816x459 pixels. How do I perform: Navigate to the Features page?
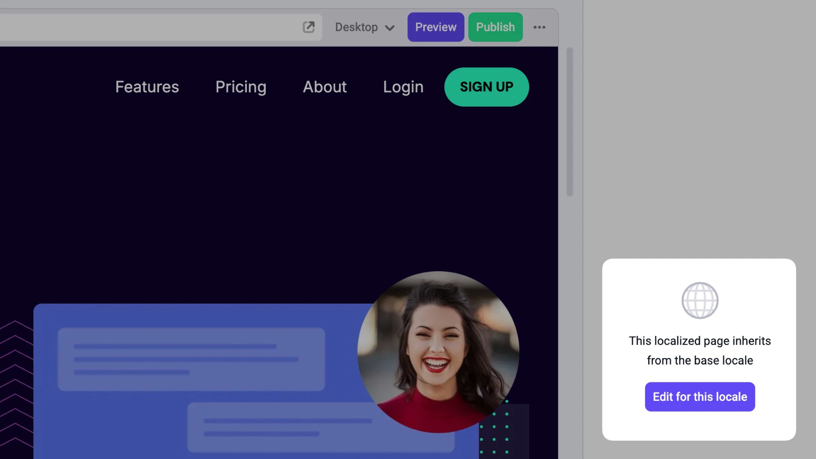147,87
